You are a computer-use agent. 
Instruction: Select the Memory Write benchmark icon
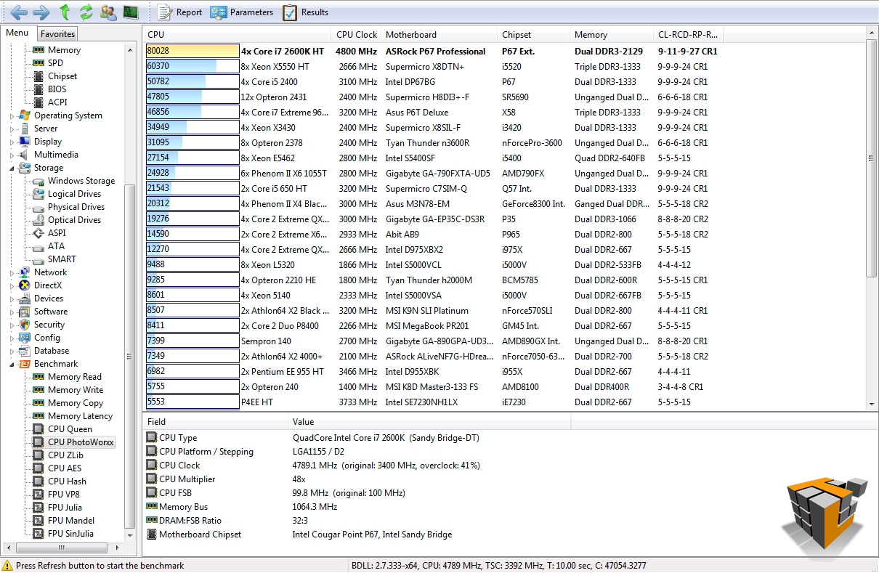point(39,390)
